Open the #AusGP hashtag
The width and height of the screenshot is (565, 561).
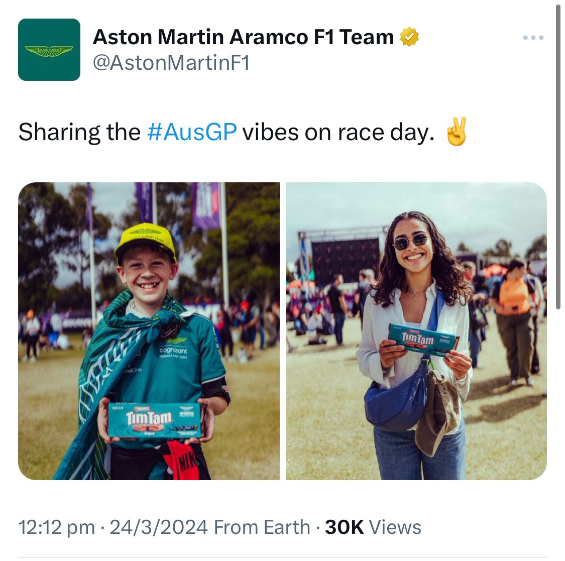click(x=192, y=132)
